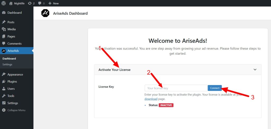Click the New content plus icon
The height and width of the screenshot is (129, 271).
coord(50,3)
